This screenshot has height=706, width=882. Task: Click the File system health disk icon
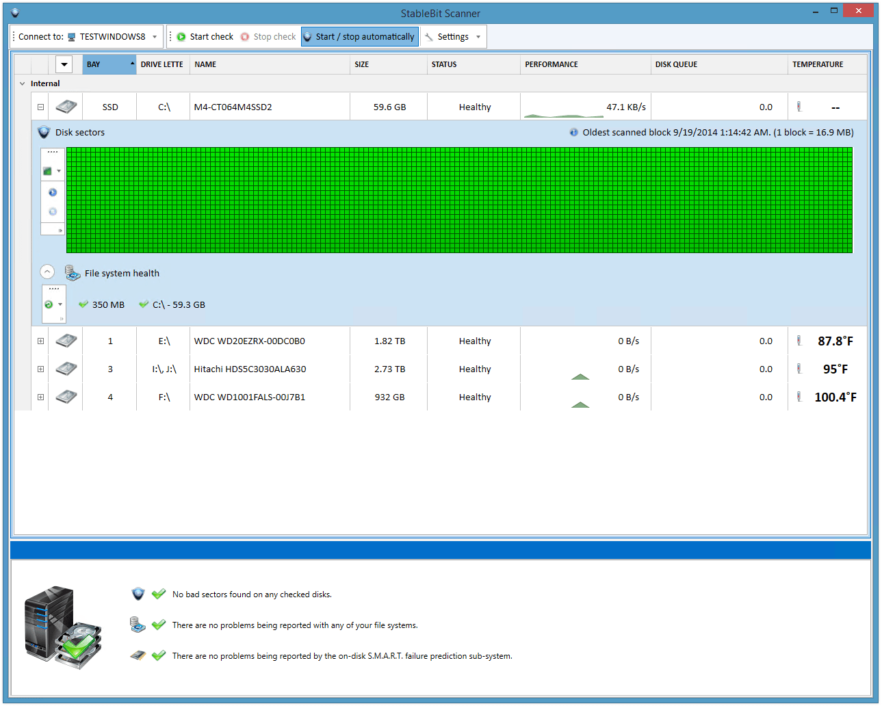click(x=73, y=273)
